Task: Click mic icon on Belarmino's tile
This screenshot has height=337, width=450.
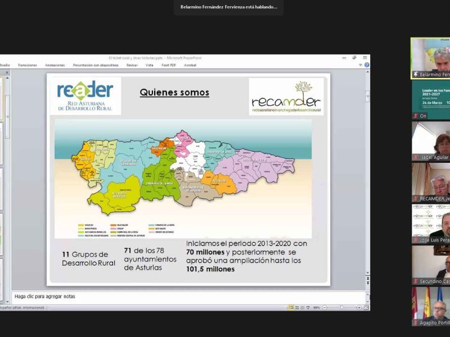Action: [x=415, y=75]
